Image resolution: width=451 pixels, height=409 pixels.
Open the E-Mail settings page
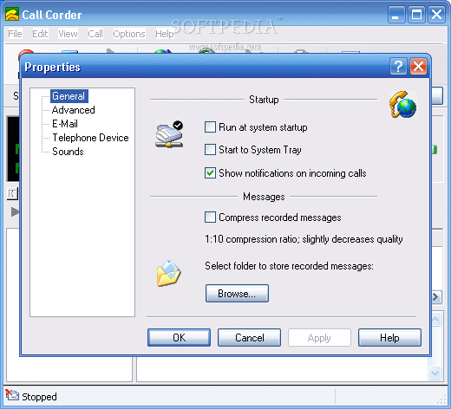[x=65, y=124]
